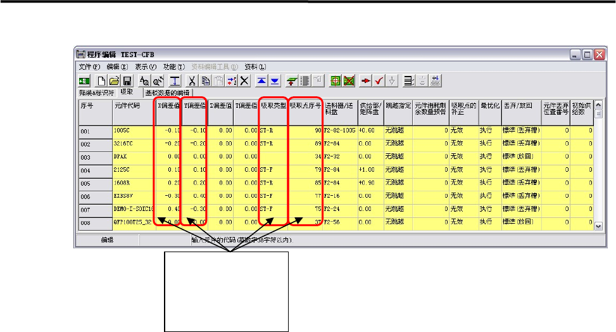Click the blue up-arrow move-to-top icon
616x332 pixels.
click(x=261, y=81)
